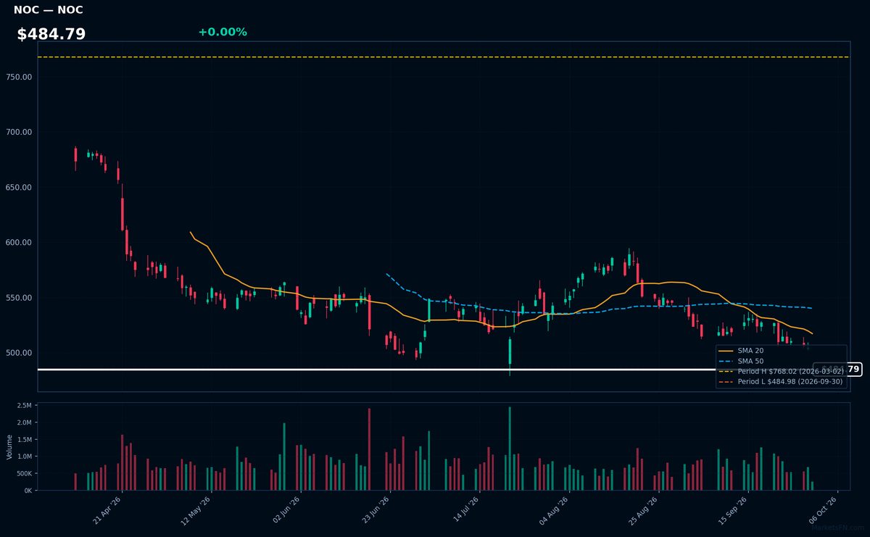This screenshot has height=537, width=870.
Task: Click the 700.00 price axis label
Action: [x=20, y=132]
